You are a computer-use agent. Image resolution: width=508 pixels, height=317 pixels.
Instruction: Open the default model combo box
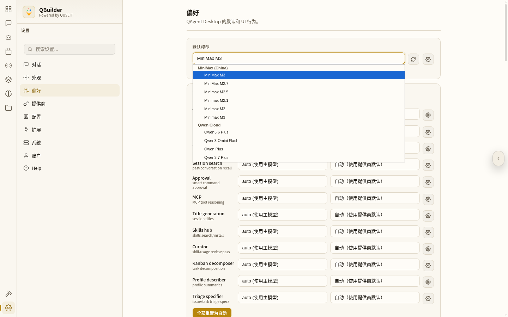click(x=299, y=58)
